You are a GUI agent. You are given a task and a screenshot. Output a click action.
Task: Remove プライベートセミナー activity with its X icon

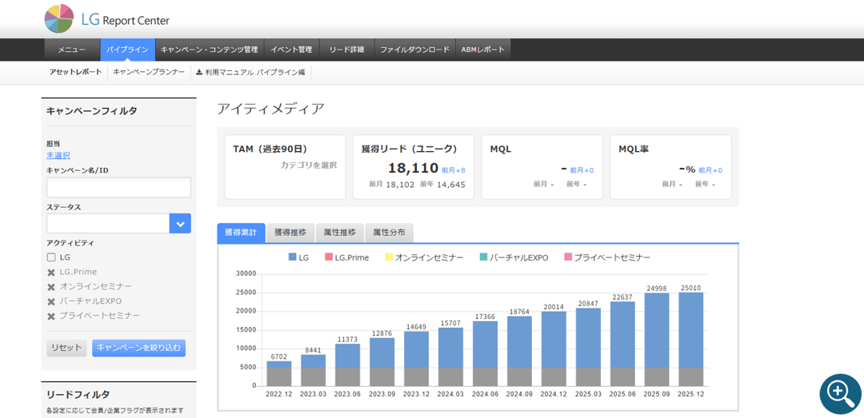[51, 316]
